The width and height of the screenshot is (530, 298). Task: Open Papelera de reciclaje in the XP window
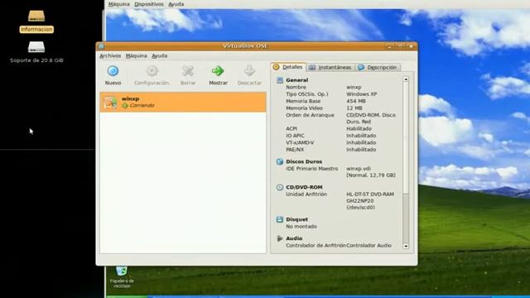pyautogui.click(x=122, y=271)
